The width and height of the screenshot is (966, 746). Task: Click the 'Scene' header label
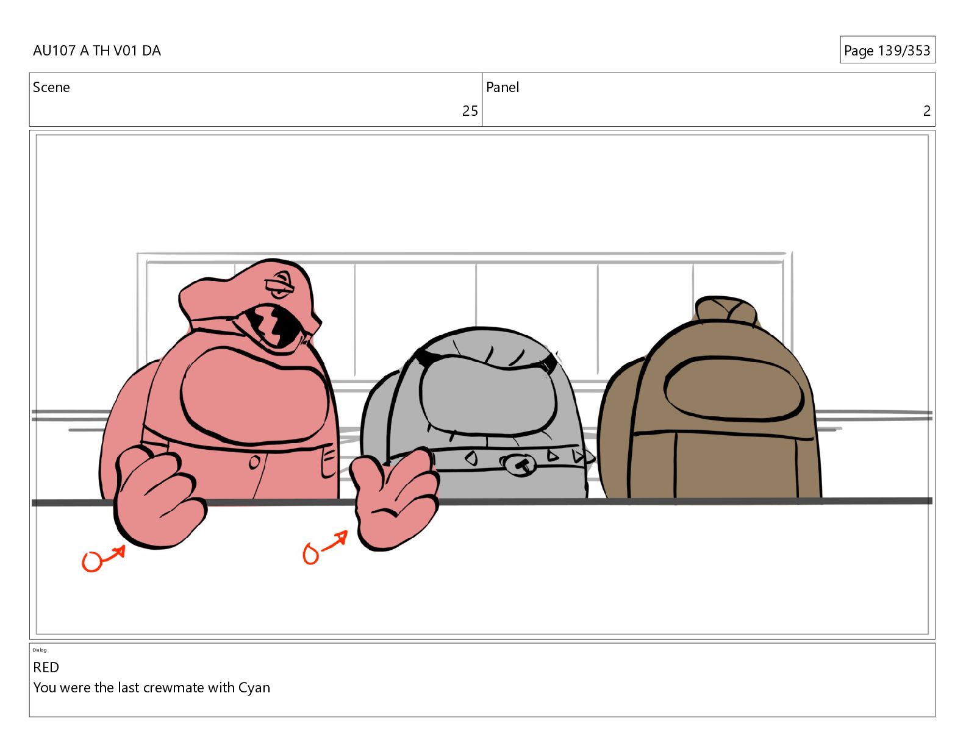click(51, 87)
